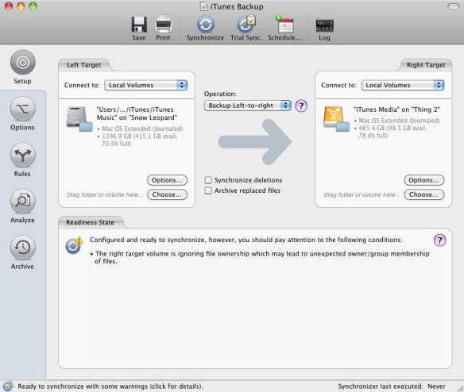Click Right Target Options... button
Screen dimensions: 464x392
click(x=424, y=180)
